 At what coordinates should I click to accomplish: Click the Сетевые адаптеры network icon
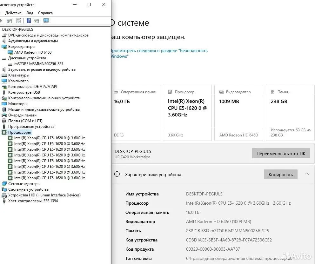point(4,184)
